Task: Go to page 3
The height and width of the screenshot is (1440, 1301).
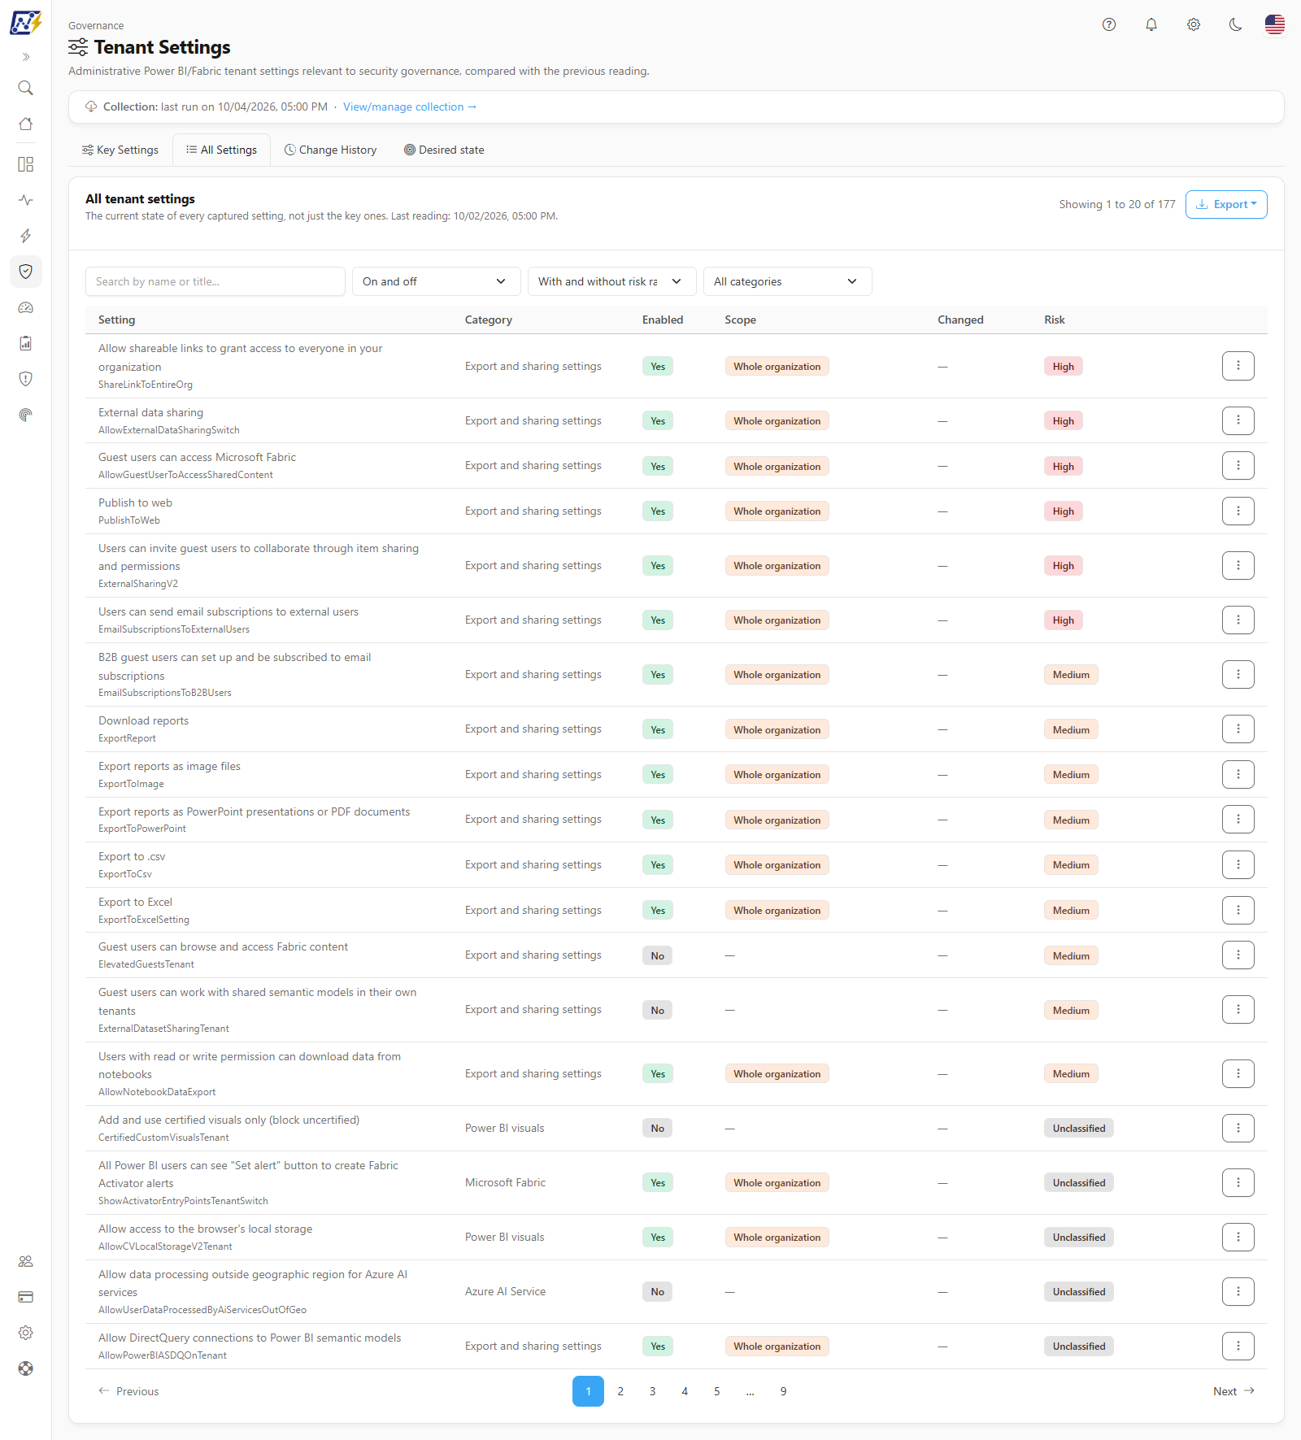Action: (x=652, y=1391)
